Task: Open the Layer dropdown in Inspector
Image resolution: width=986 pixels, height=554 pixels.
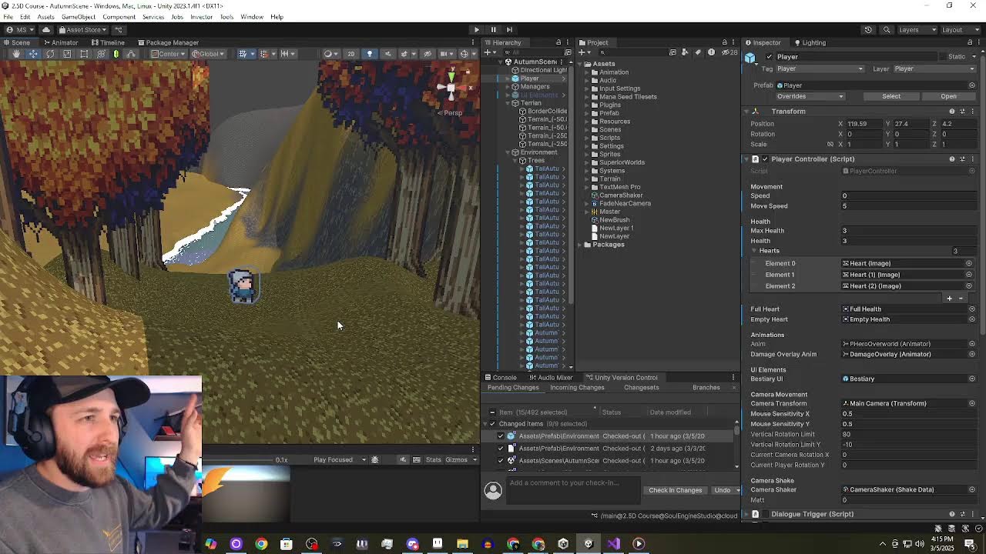Action: point(934,69)
